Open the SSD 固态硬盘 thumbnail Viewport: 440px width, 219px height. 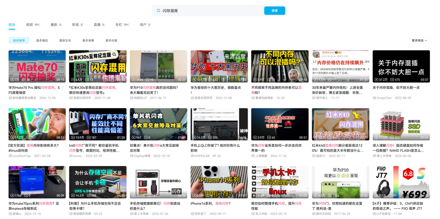(x=401, y=124)
